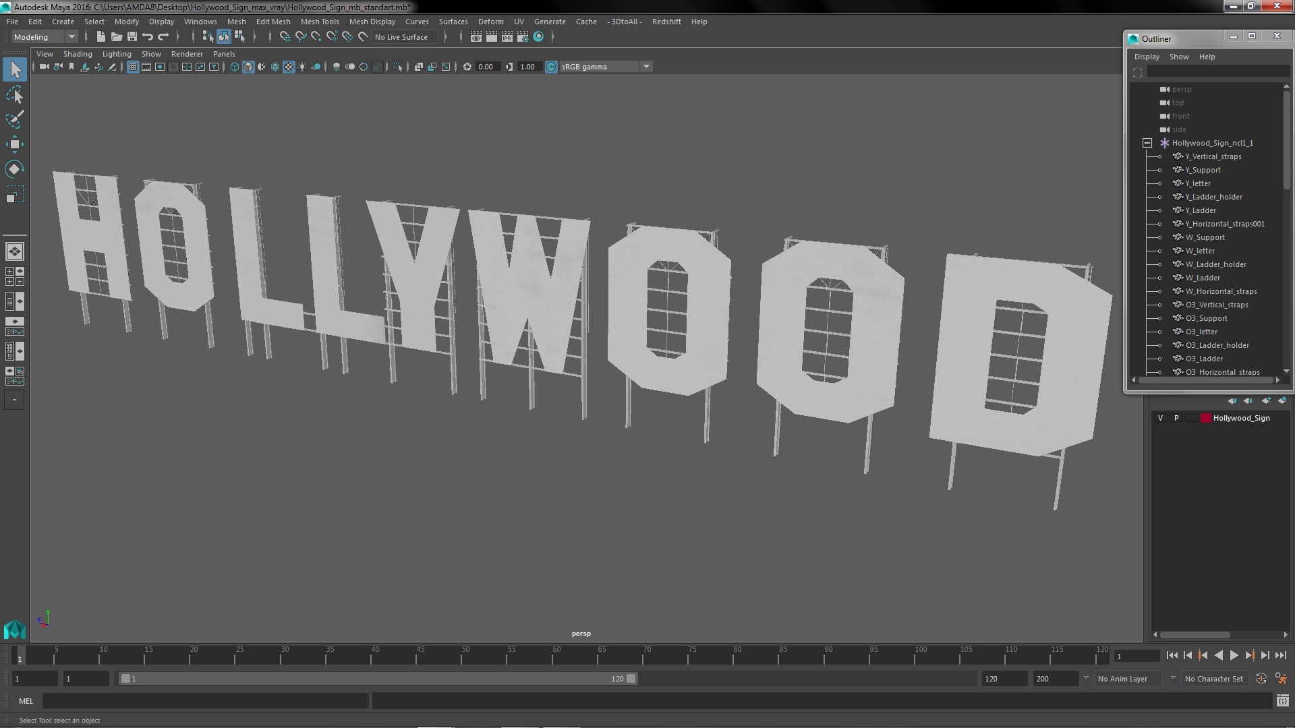
Task: Toggle smooth shade all in viewport
Action: click(x=248, y=67)
